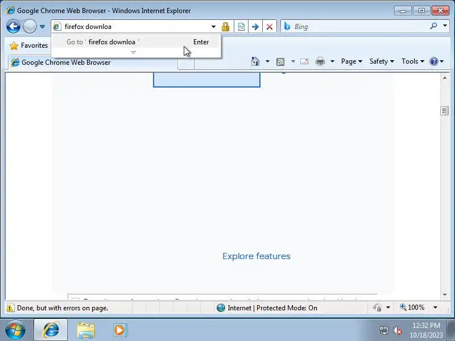Open the search provider dropdown arrow
Image resolution: width=455 pixels, height=341 pixels.
click(445, 26)
